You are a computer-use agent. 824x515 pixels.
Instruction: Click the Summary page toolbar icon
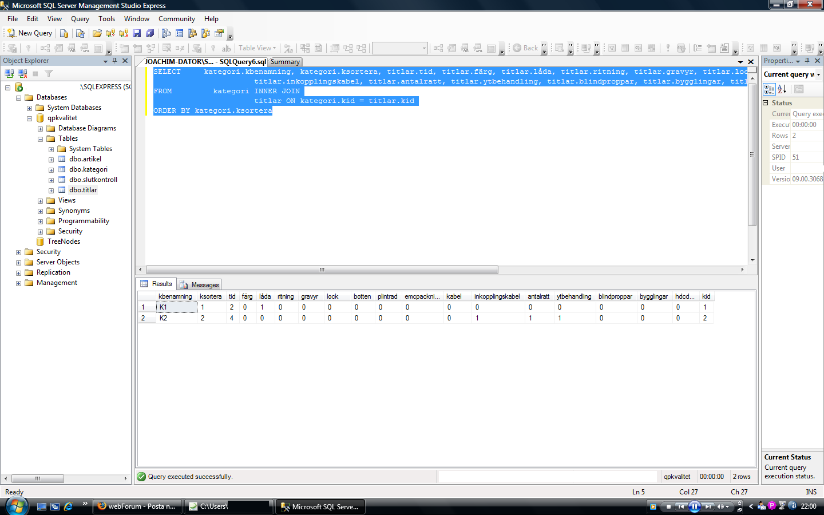pyautogui.click(x=180, y=33)
